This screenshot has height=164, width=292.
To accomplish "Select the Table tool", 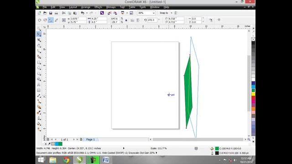I will coord(39,90).
